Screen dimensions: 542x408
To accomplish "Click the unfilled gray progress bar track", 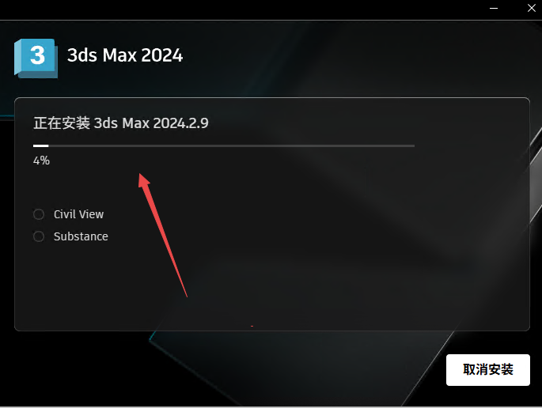I will [x=232, y=145].
